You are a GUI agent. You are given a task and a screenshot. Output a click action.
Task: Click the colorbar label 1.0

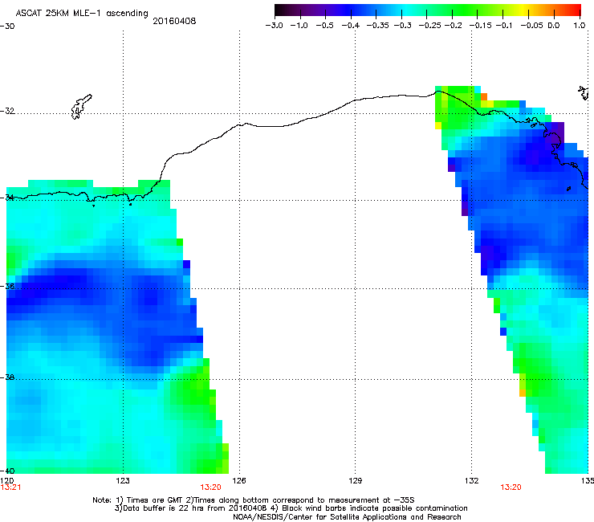[x=580, y=26]
